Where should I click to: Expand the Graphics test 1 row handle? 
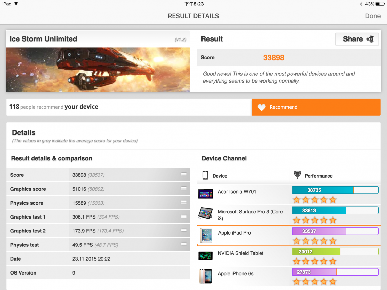pos(184,216)
